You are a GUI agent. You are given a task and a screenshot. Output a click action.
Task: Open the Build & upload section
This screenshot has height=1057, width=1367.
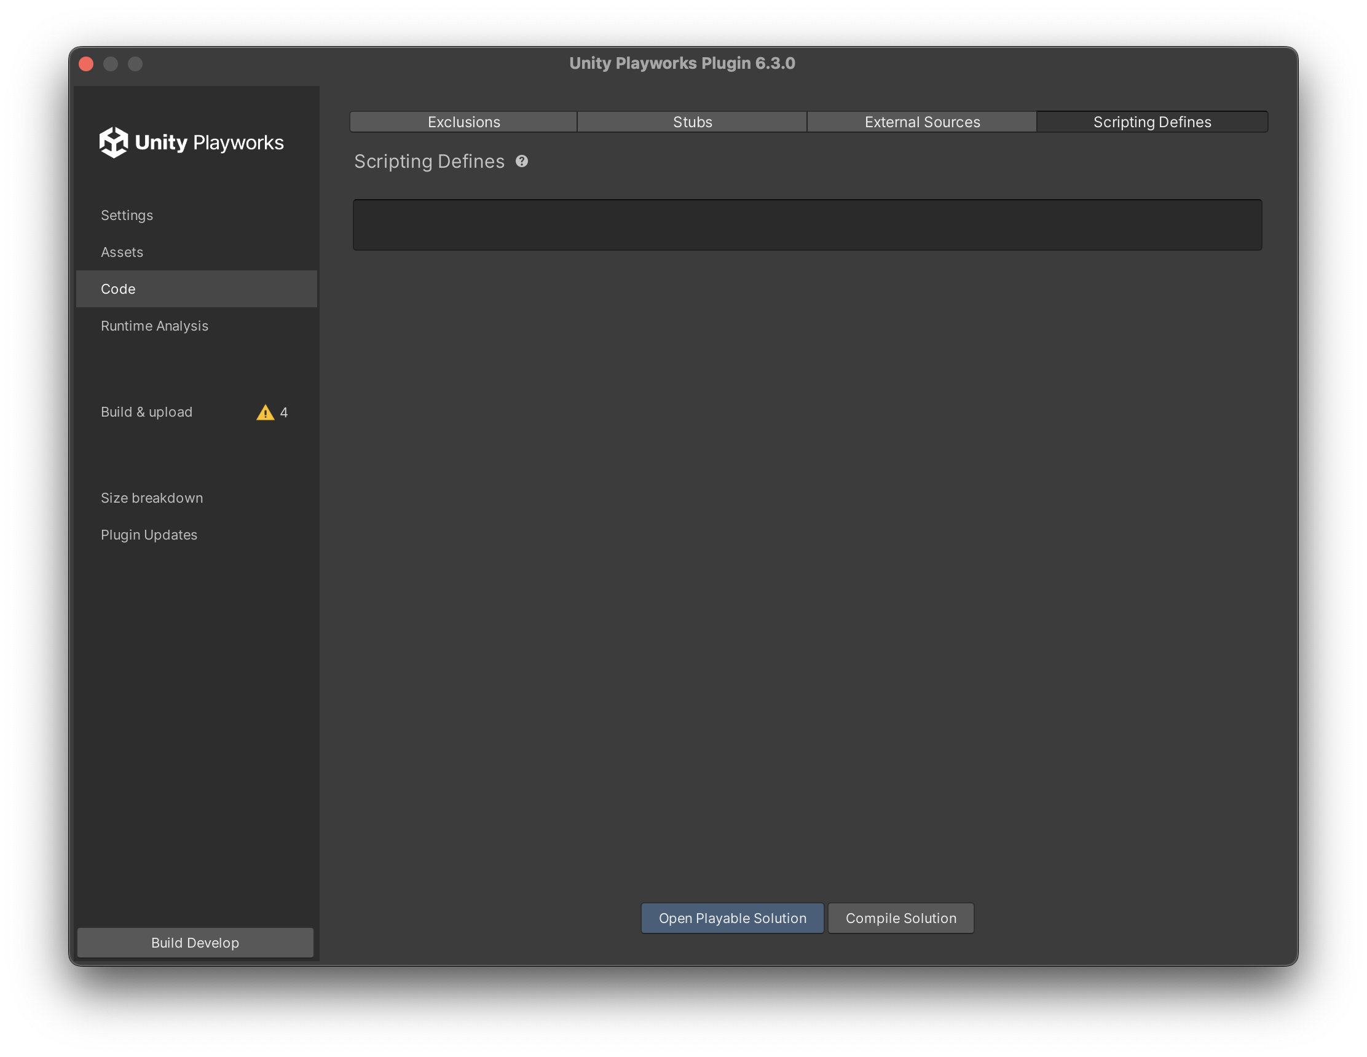(x=197, y=412)
